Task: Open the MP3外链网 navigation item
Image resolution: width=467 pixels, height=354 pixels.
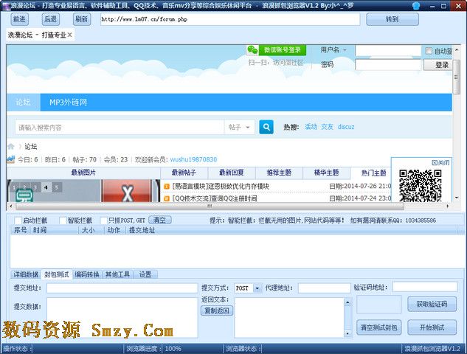Action: [68, 103]
